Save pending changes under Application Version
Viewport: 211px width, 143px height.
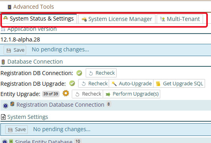[x=15, y=50]
